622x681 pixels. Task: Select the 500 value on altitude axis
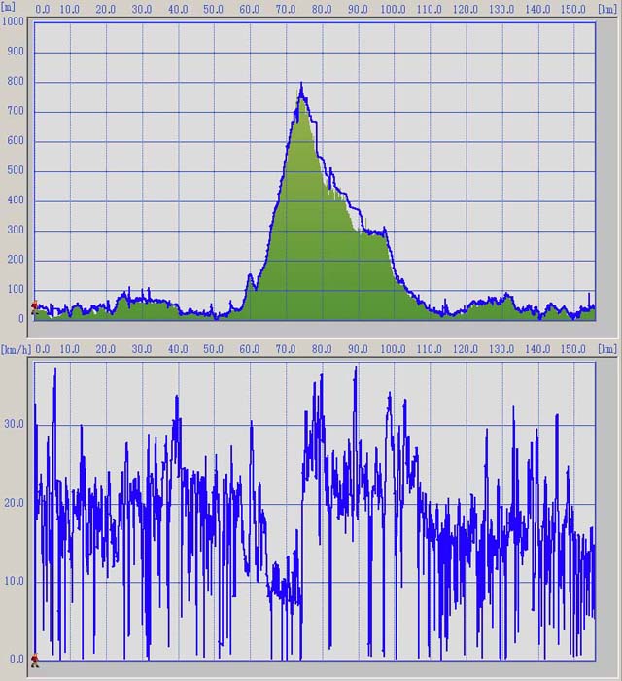click(16, 170)
